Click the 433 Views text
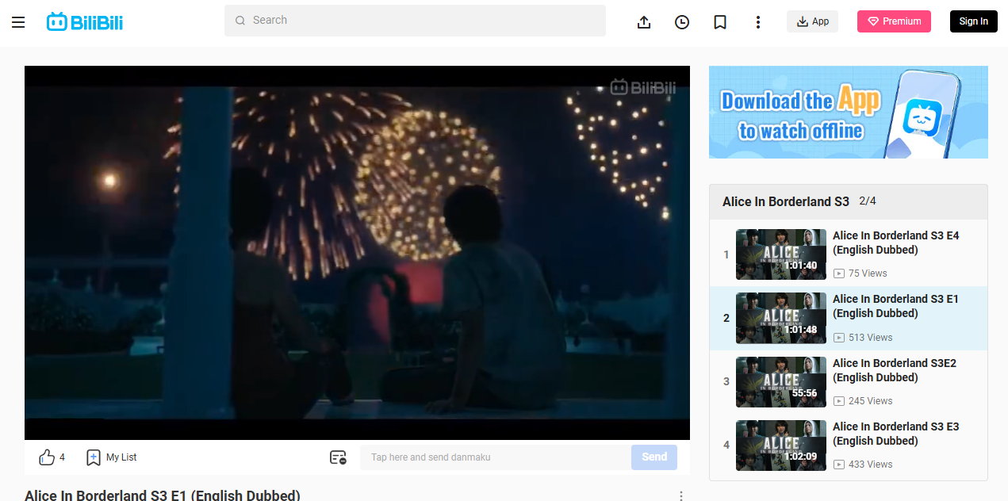Screen dimensions: 1008x501 click(x=870, y=465)
